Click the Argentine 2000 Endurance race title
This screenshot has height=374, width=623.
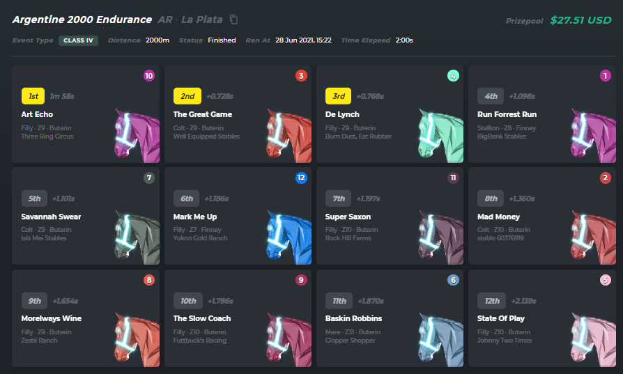pyautogui.click(x=82, y=20)
